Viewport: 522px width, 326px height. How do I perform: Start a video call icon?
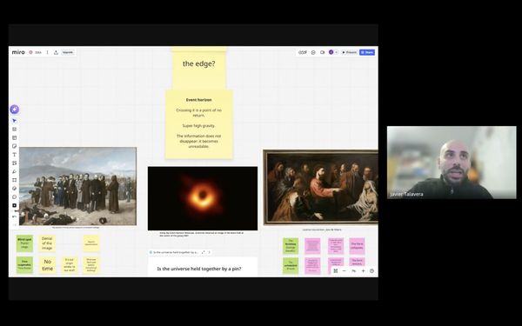322,52
